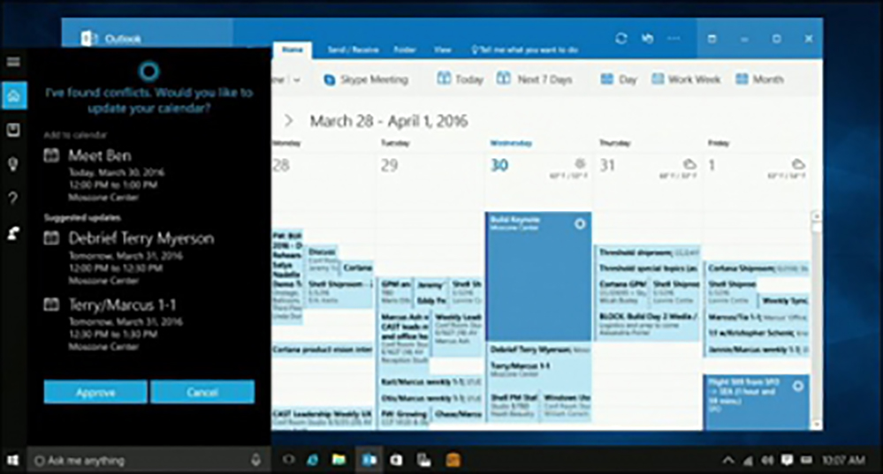The image size is (883, 474).
Task: Click the 10:07 AM taskbar clock
Action: tap(843, 461)
